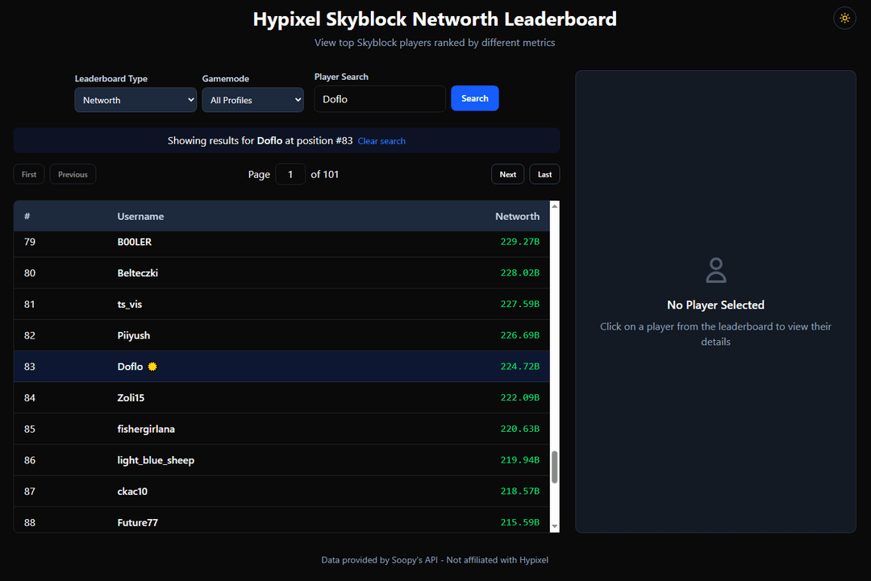Viewport: 871px width, 581px height.
Task: Select player Belteczki in the leaderboard
Action: 138,273
